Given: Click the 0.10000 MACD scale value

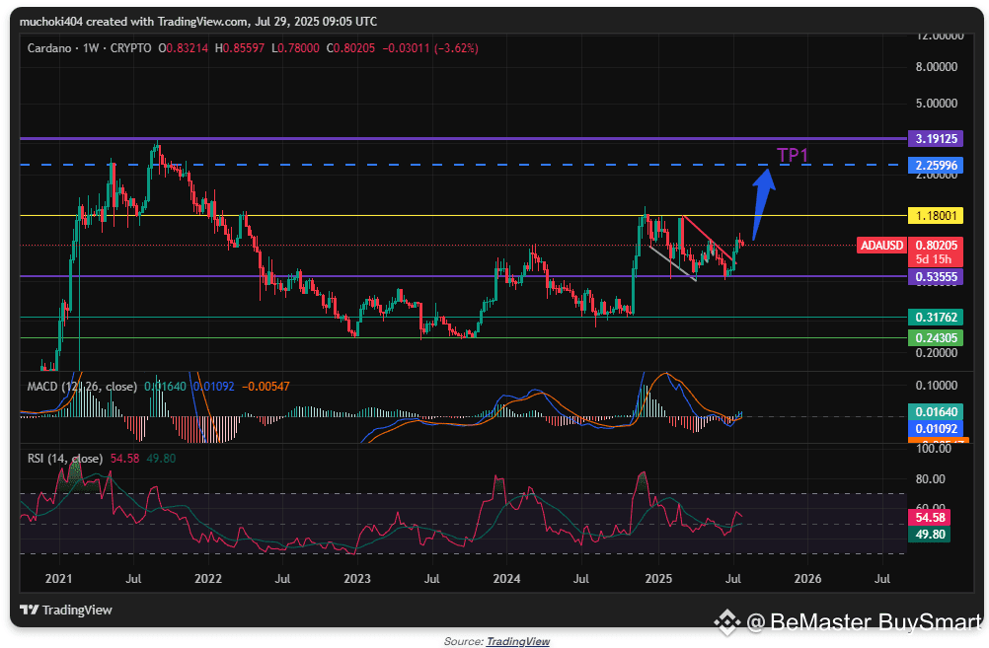Looking at the screenshot, I should (x=936, y=386).
